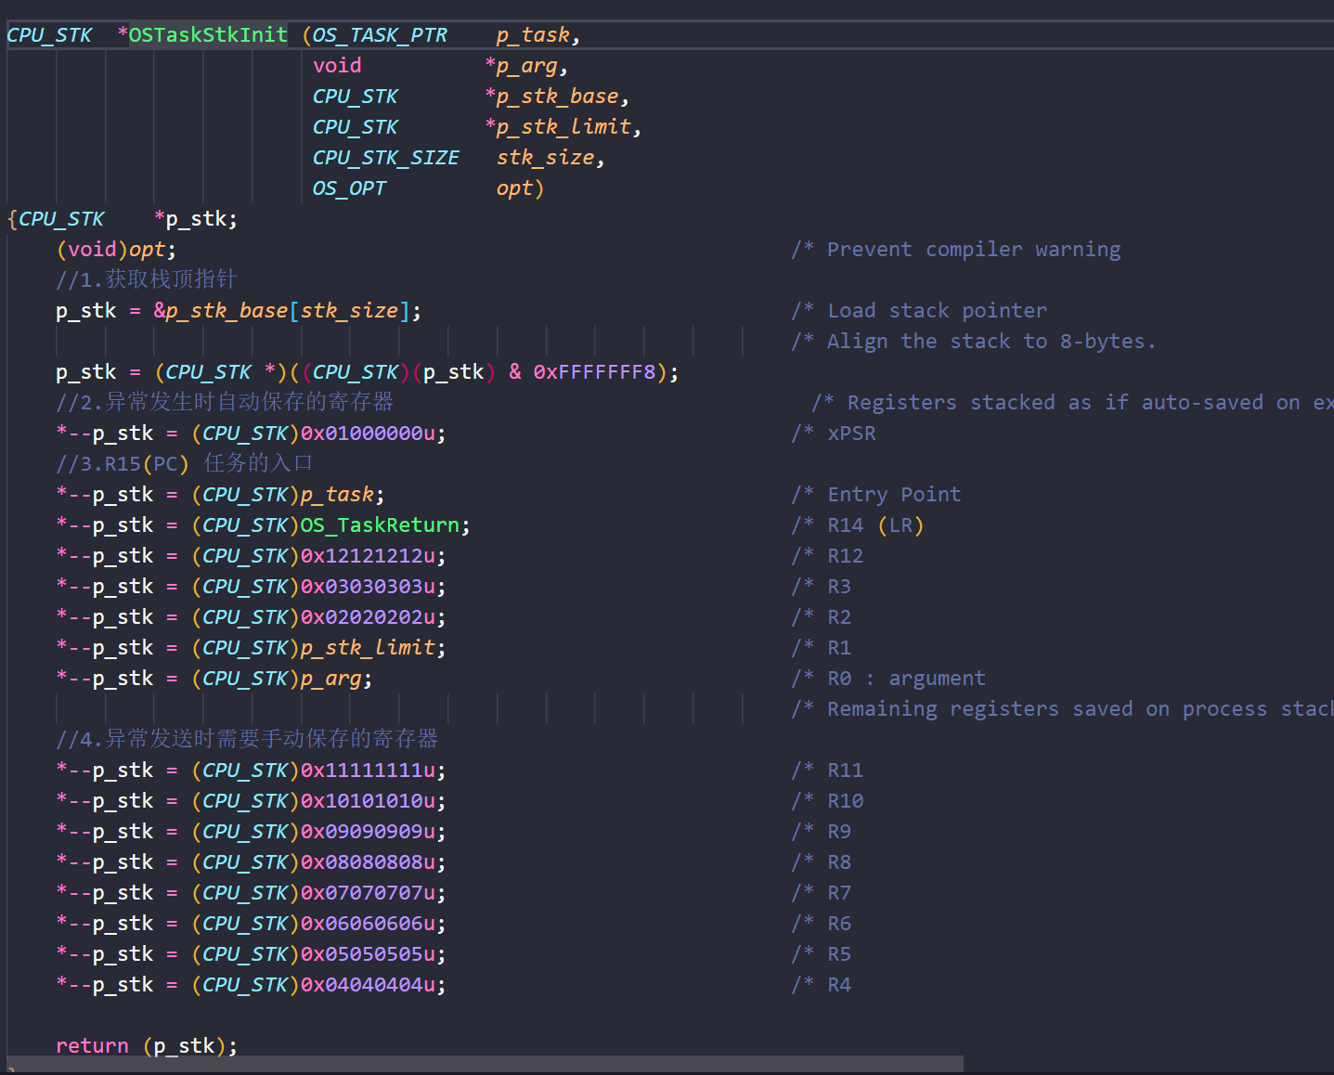1334x1075 pixels.
Task: Click the '//1.获取栈顶指针' comment
Action: coord(147,279)
